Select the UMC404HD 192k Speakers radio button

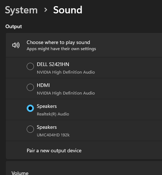pyautogui.click(x=30, y=129)
